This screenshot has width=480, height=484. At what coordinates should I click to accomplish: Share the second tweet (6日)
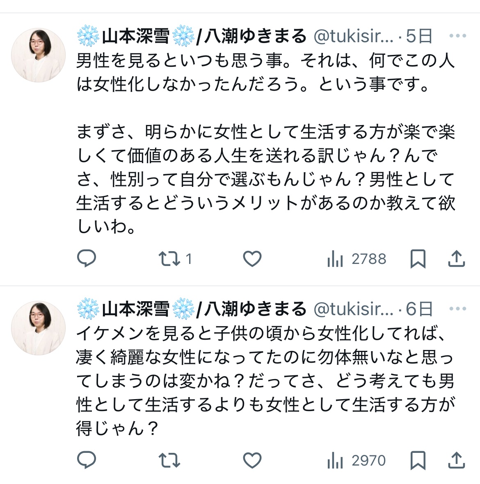(456, 460)
